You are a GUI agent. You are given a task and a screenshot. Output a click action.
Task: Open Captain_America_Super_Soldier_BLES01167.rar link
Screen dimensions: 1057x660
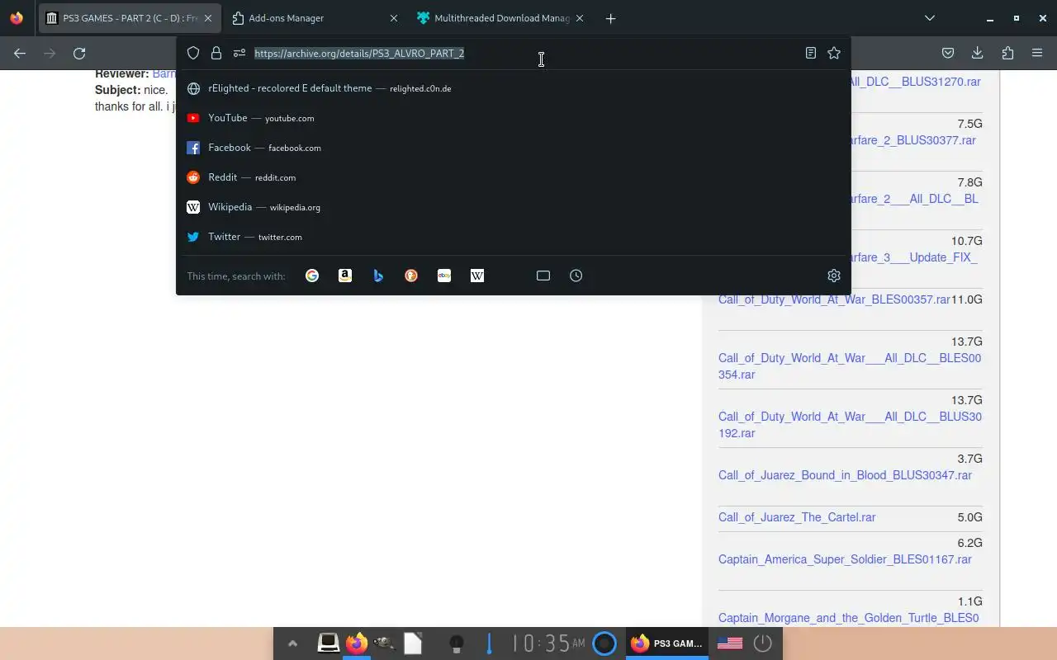click(x=845, y=559)
